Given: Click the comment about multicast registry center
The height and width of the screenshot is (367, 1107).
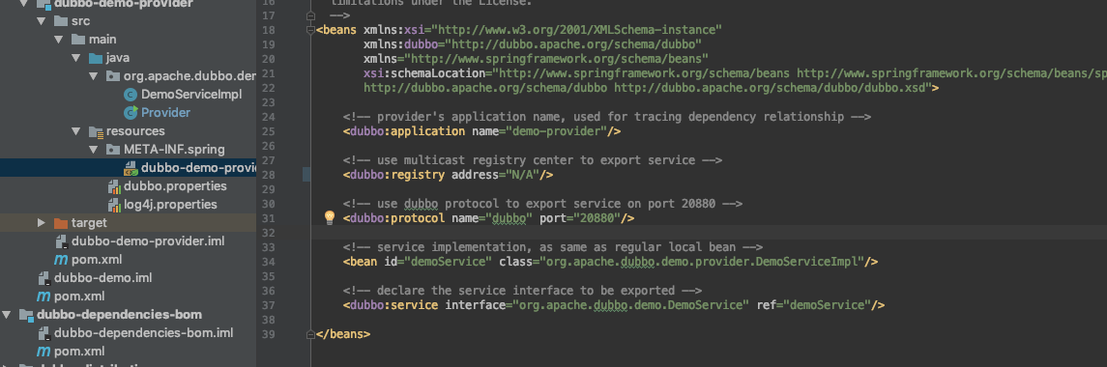Looking at the screenshot, I should point(533,160).
